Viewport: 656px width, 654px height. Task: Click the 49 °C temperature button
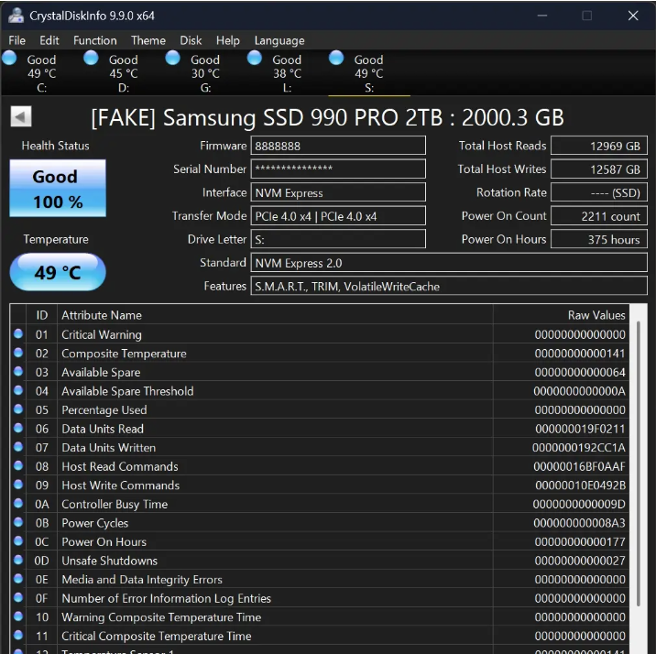click(58, 272)
